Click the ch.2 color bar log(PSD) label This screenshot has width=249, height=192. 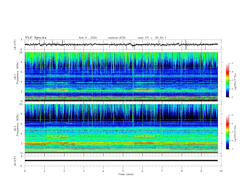235,133
